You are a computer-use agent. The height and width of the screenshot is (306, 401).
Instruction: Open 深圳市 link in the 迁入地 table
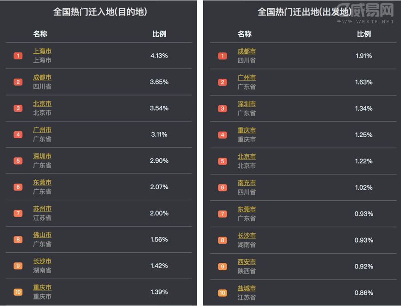point(42,156)
